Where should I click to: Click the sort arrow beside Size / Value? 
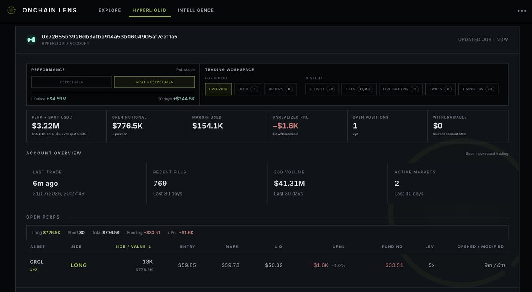[150, 247]
